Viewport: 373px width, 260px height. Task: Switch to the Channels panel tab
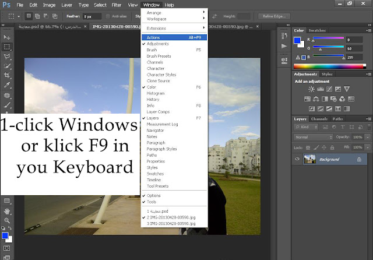pyautogui.click(x=319, y=119)
